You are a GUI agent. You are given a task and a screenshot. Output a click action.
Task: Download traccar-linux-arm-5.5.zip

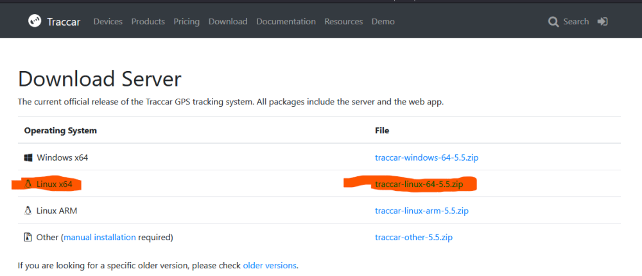pos(422,211)
